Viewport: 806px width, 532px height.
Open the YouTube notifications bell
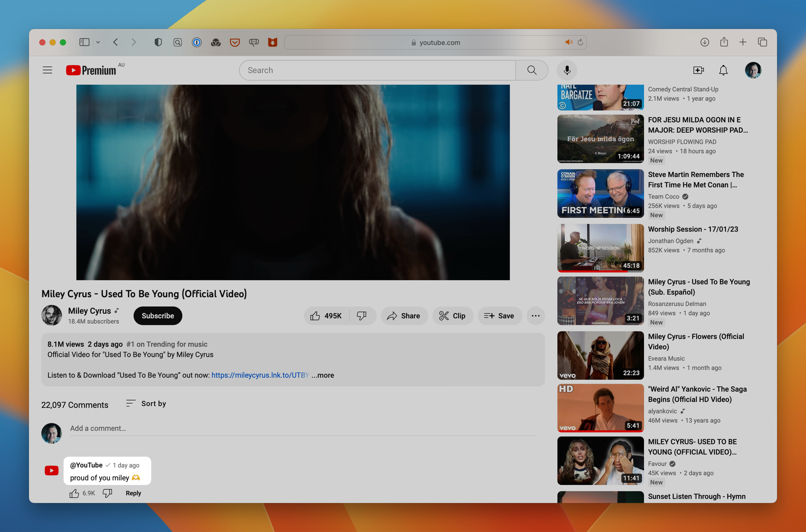[x=723, y=70]
